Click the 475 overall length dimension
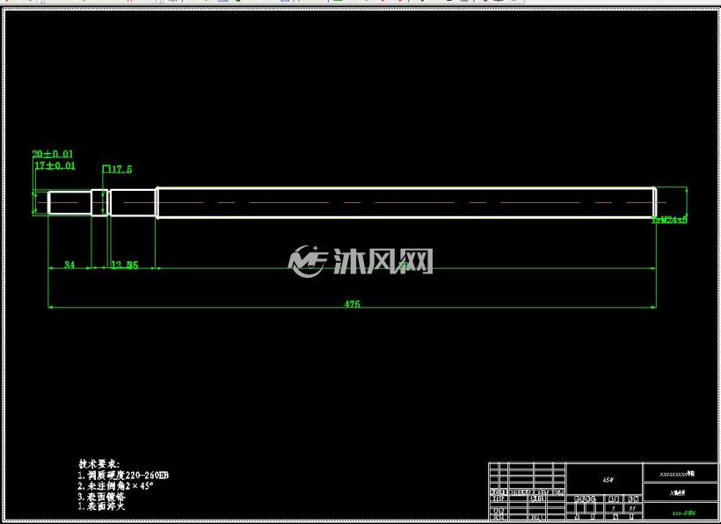 (x=353, y=304)
